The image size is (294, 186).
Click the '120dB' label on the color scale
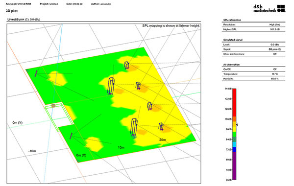coord(228,109)
